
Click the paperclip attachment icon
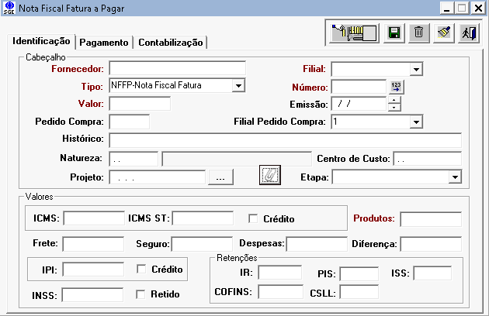tap(269, 176)
